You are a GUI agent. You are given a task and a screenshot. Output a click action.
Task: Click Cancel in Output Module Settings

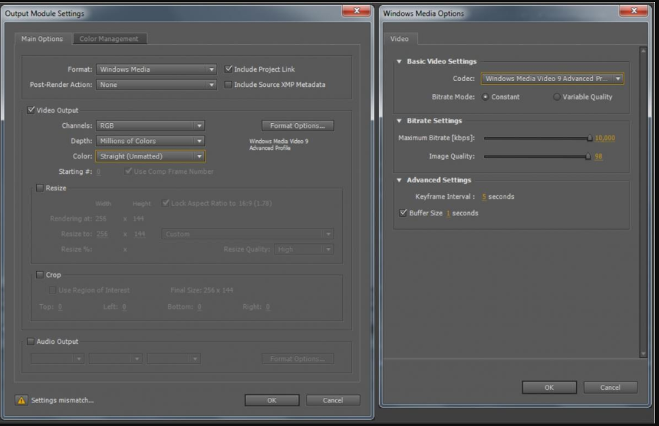[333, 400]
